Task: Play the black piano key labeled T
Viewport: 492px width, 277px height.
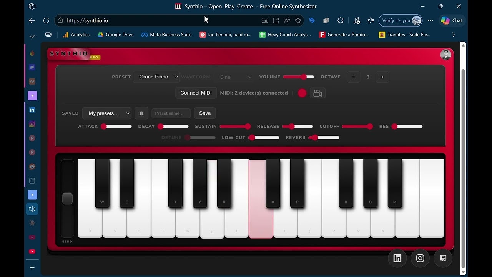Action: pos(175,184)
